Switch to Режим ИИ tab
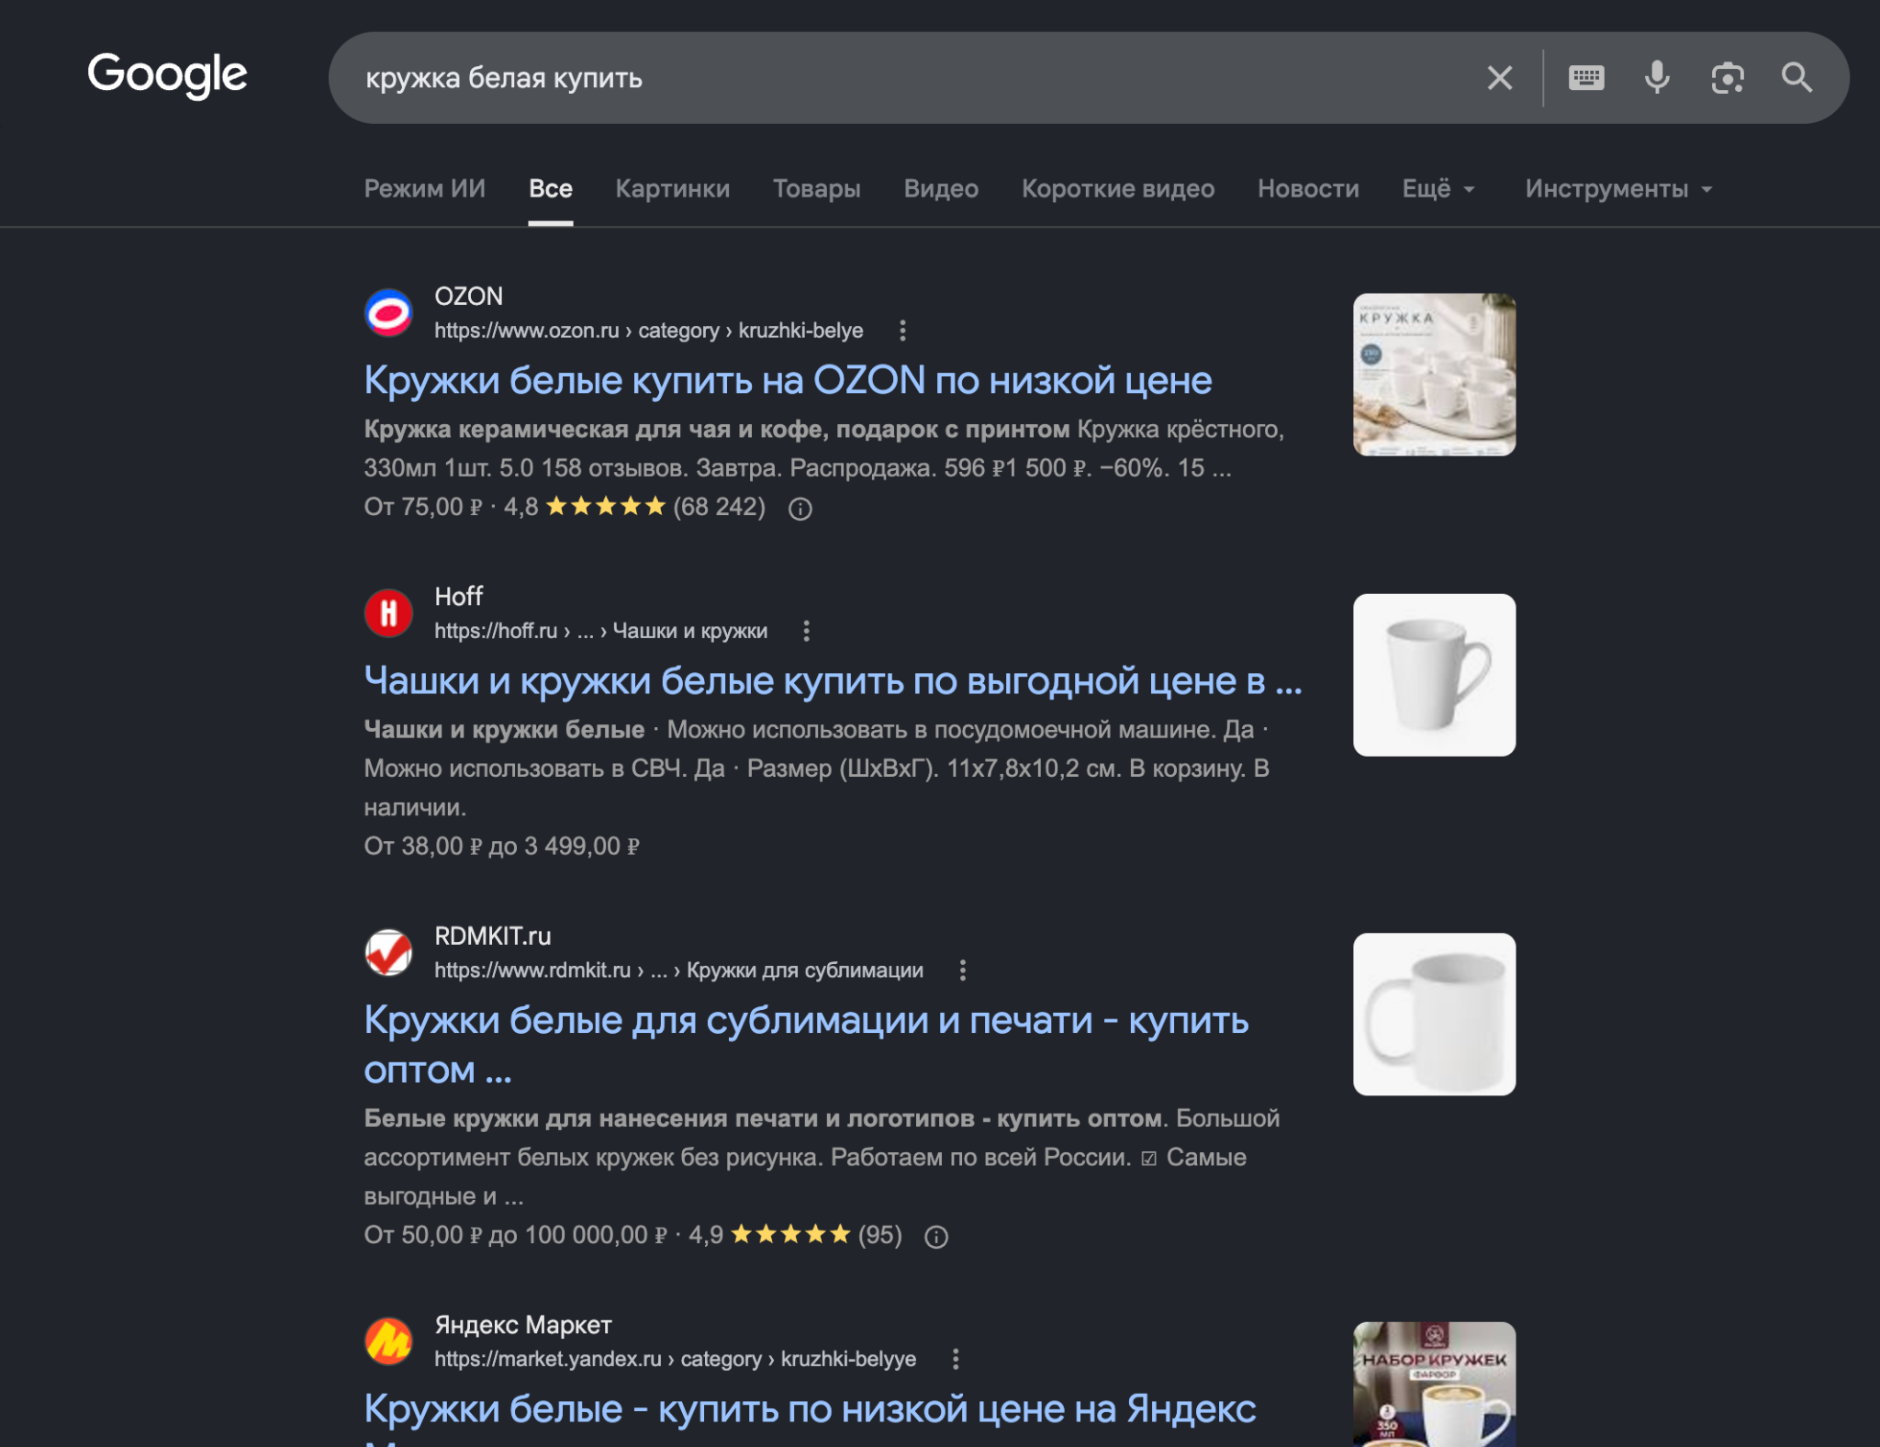Screen dimensions: 1880x1447 coord(425,188)
